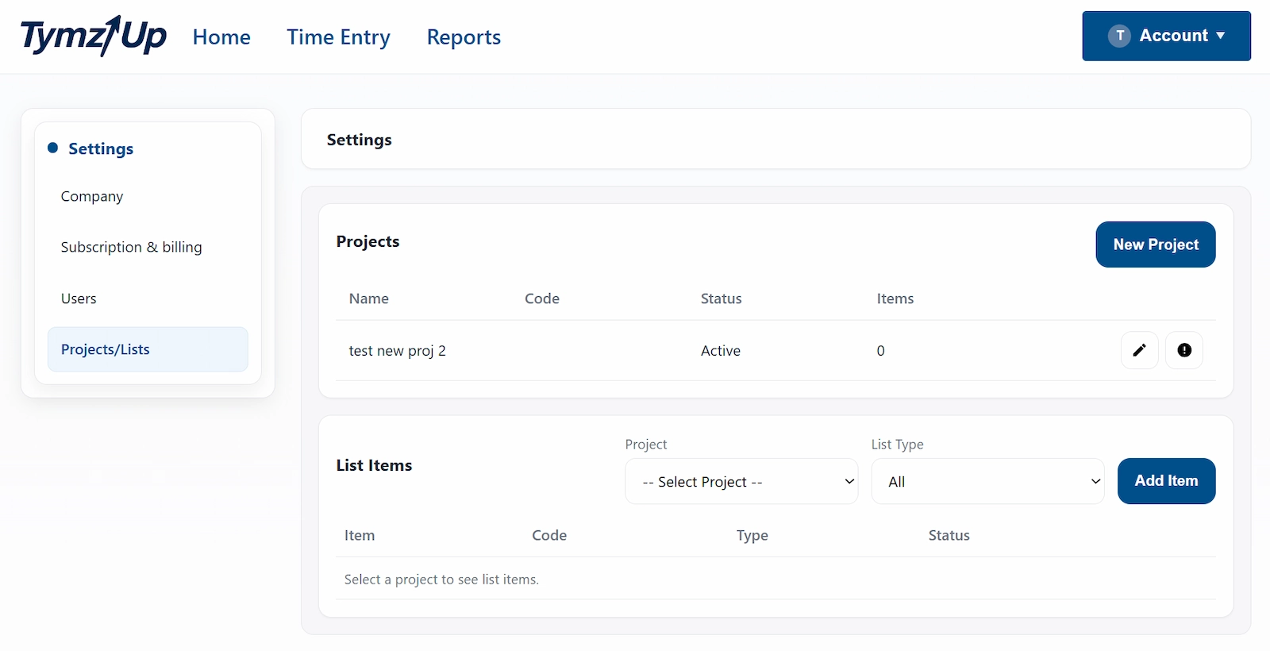
Task: Click the Status column header in List Items
Action: pyautogui.click(x=949, y=535)
